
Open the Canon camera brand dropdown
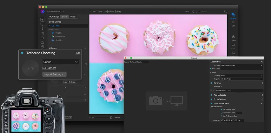click(x=61, y=62)
